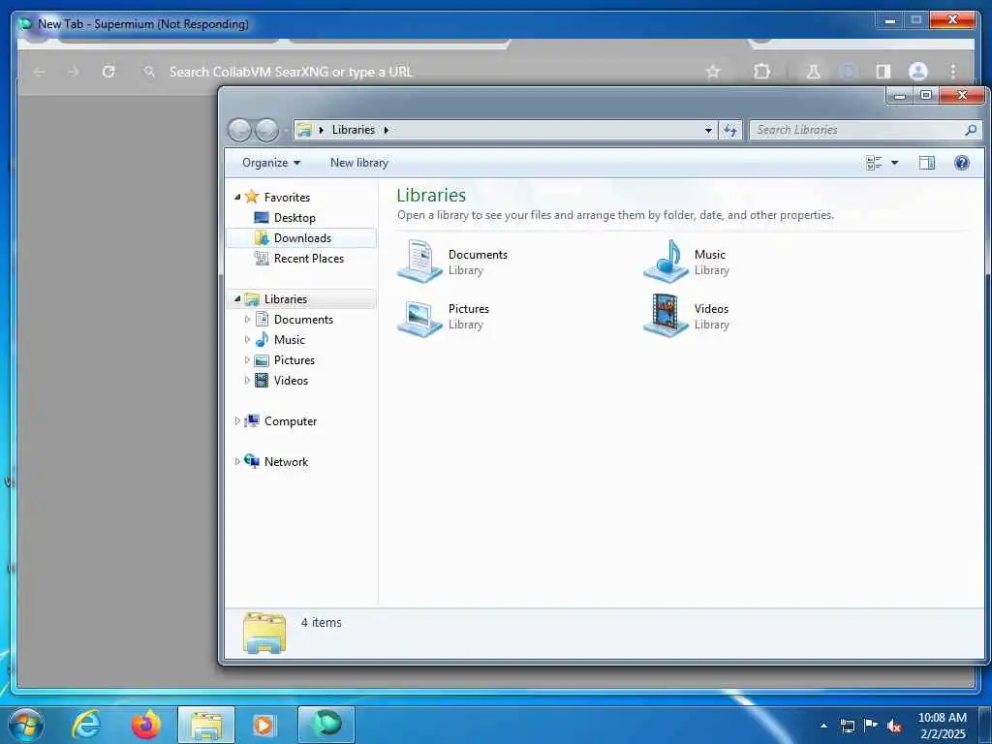Viewport: 992px width, 744px height.
Task: Expand the Computer node arrow
Action: [237, 420]
